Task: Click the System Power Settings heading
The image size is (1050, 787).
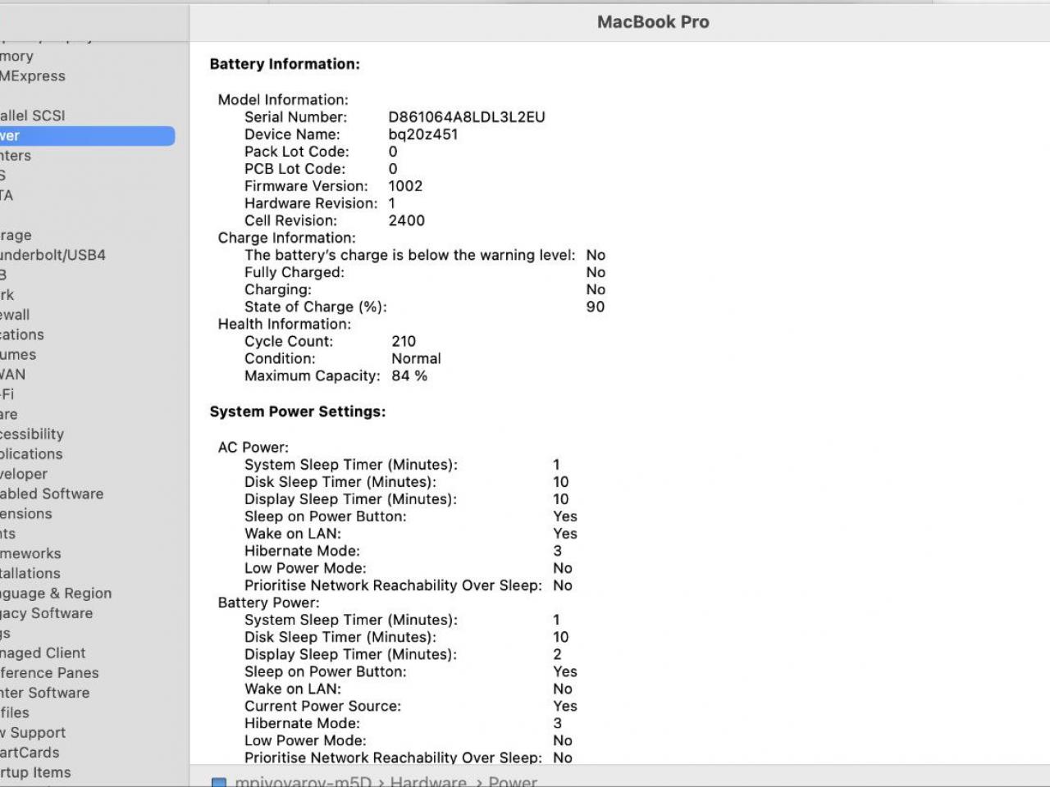Action: click(298, 412)
